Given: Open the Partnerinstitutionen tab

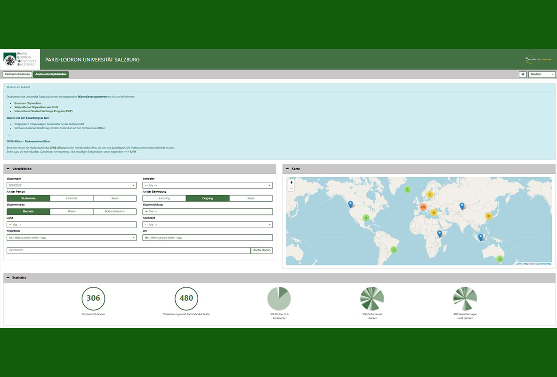Looking at the screenshot, I should point(17,74).
